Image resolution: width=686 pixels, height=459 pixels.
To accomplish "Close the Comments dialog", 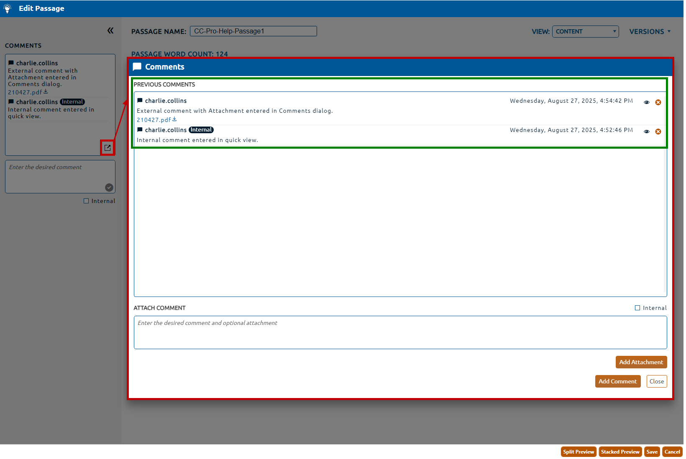I will pos(656,381).
